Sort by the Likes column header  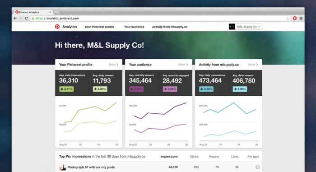click(235, 157)
